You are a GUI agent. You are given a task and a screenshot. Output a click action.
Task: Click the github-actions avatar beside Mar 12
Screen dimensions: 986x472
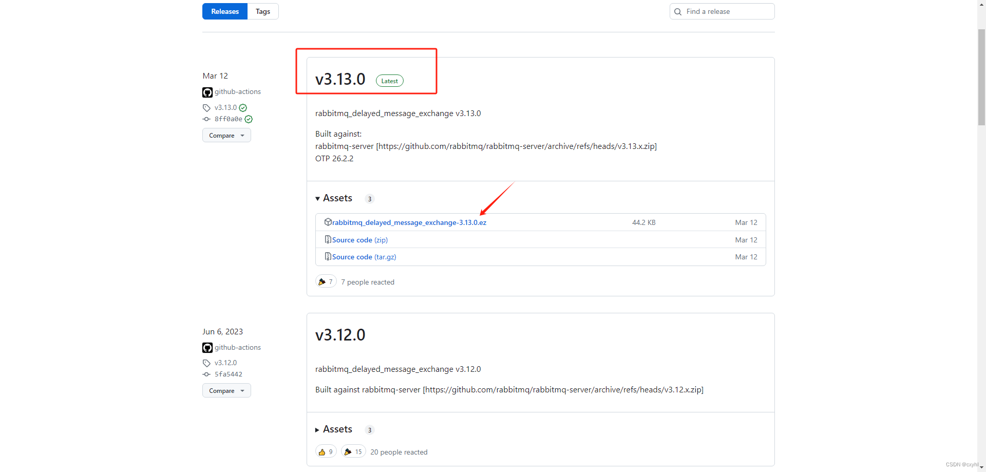pos(207,92)
